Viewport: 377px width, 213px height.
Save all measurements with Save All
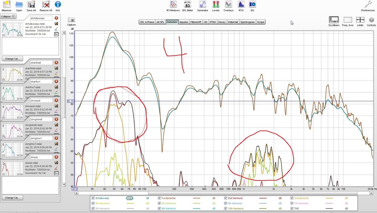(x=31, y=6)
